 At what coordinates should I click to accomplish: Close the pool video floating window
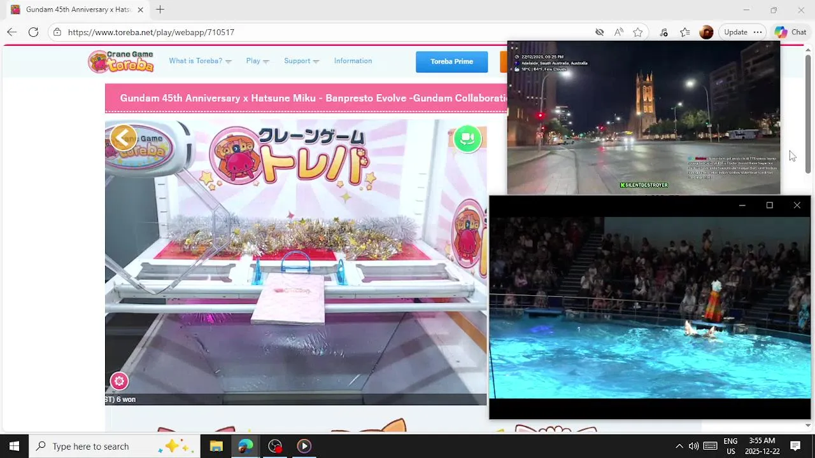797,205
